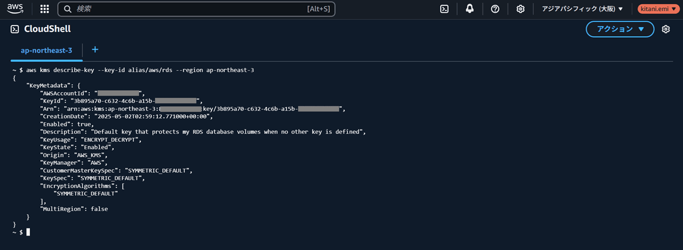Click the "CustomerMasterKeySpec" line
Screen dimensions: 683x250
(x=116, y=171)
